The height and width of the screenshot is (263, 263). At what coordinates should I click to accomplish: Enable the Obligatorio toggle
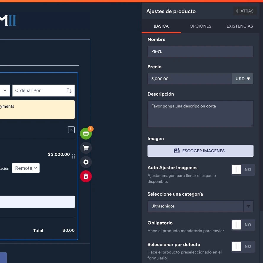pos(243,225)
